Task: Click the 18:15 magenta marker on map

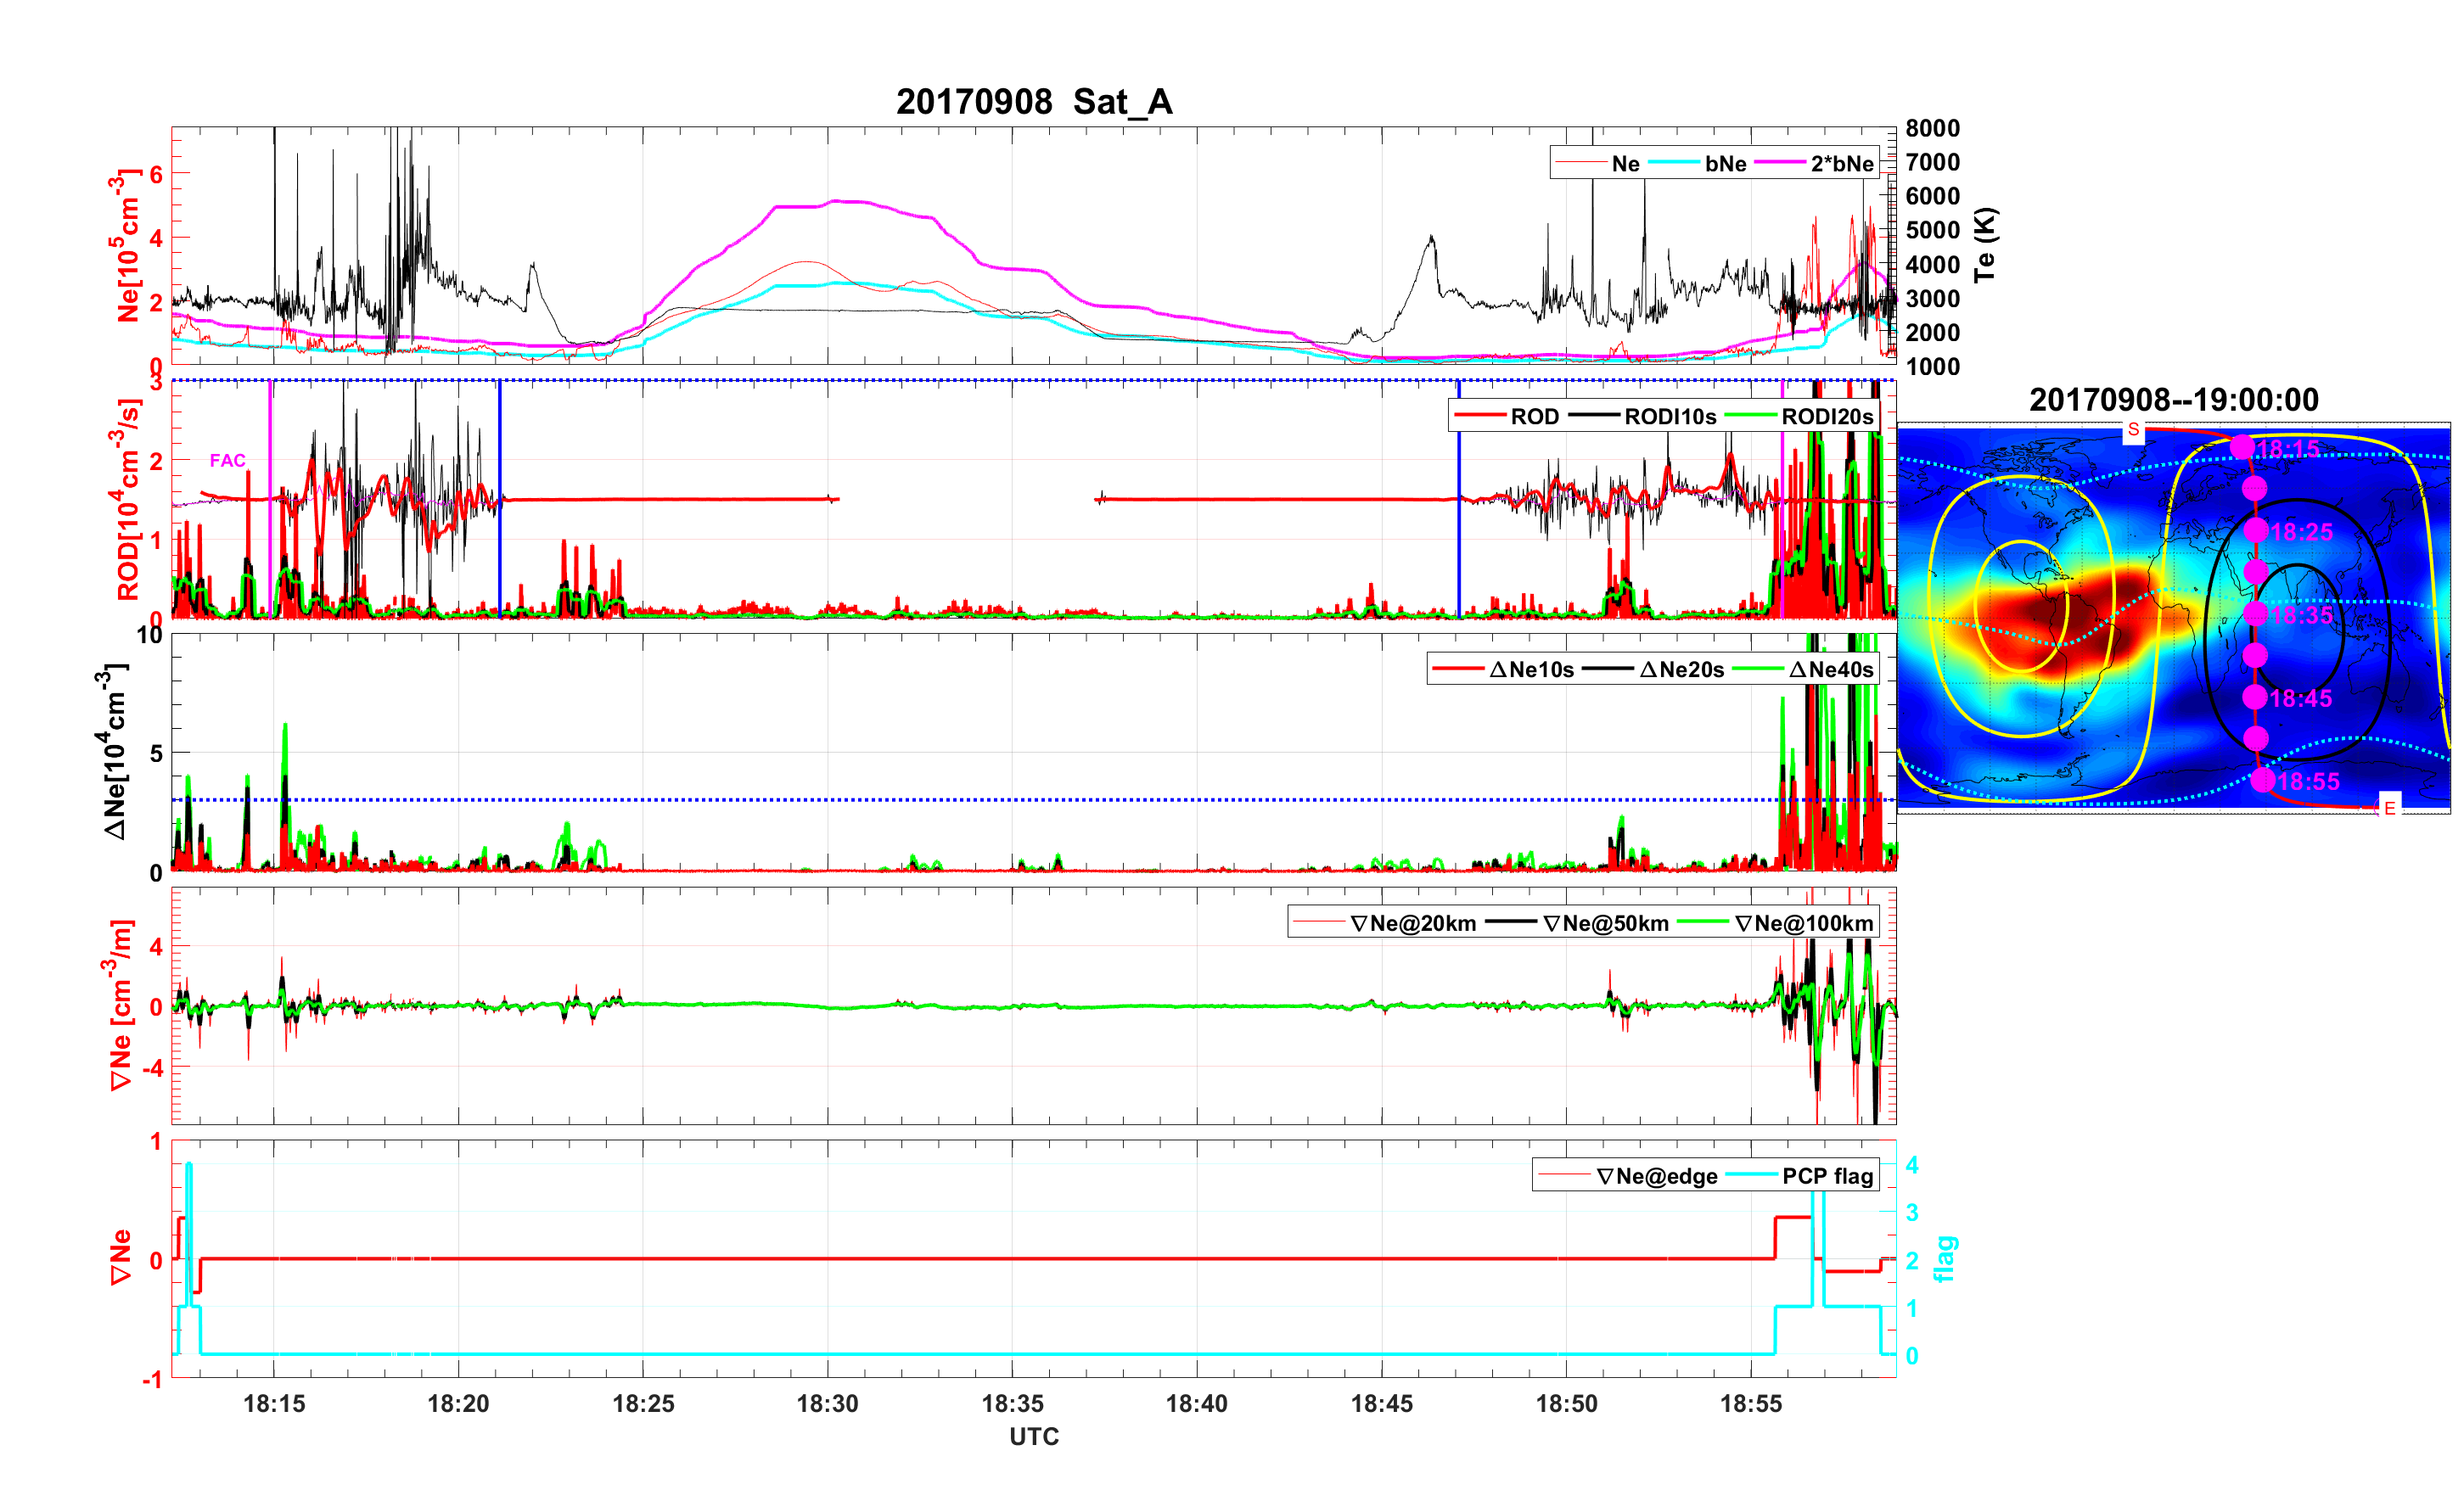Action: click(2242, 447)
